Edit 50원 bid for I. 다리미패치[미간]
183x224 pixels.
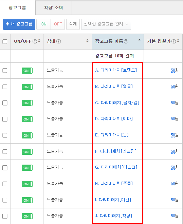175,200
